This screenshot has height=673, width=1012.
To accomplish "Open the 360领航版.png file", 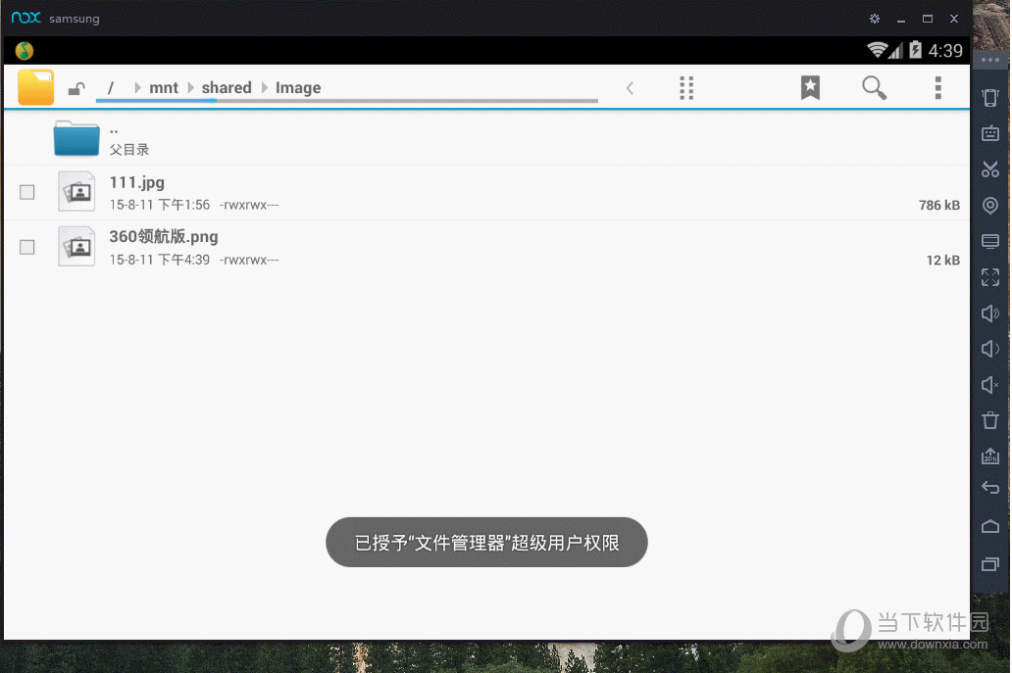I will (x=164, y=237).
